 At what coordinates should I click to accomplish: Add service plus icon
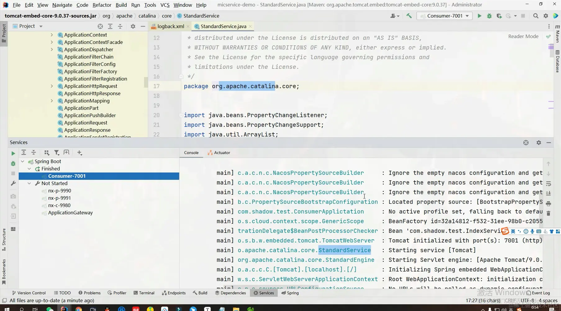79,153
